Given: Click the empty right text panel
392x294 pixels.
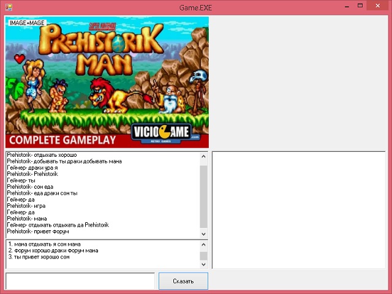Looking at the screenshot, I should point(299,210).
